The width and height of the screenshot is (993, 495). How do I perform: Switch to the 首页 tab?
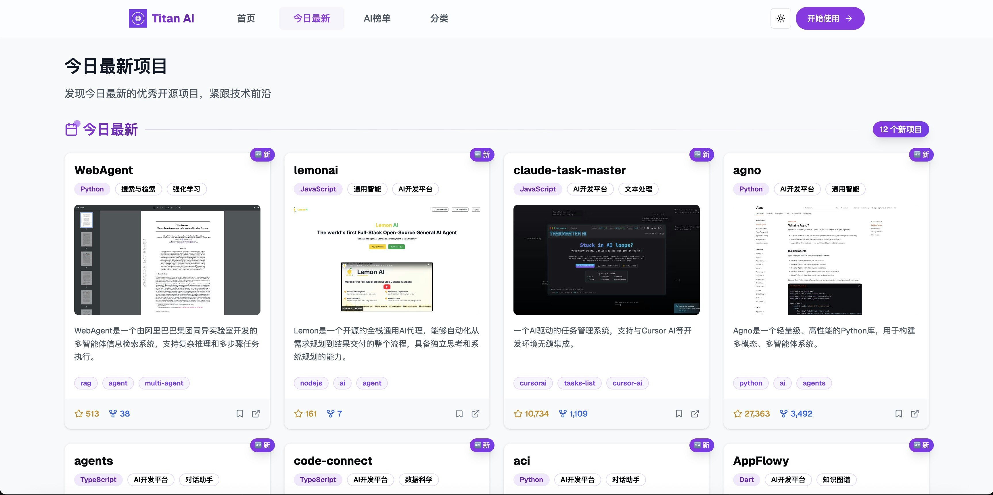click(x=246, y=18)
